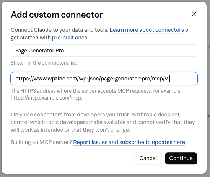This screenshot has height=177, width=210.
Task: Click the HTTPS address helper text
Action: [x=96, y=94]
